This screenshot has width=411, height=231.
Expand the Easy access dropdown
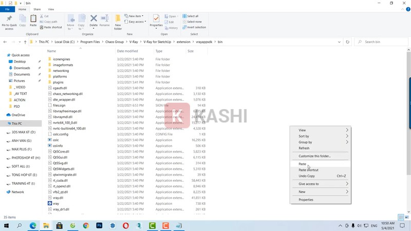click(x=137, y=22)
